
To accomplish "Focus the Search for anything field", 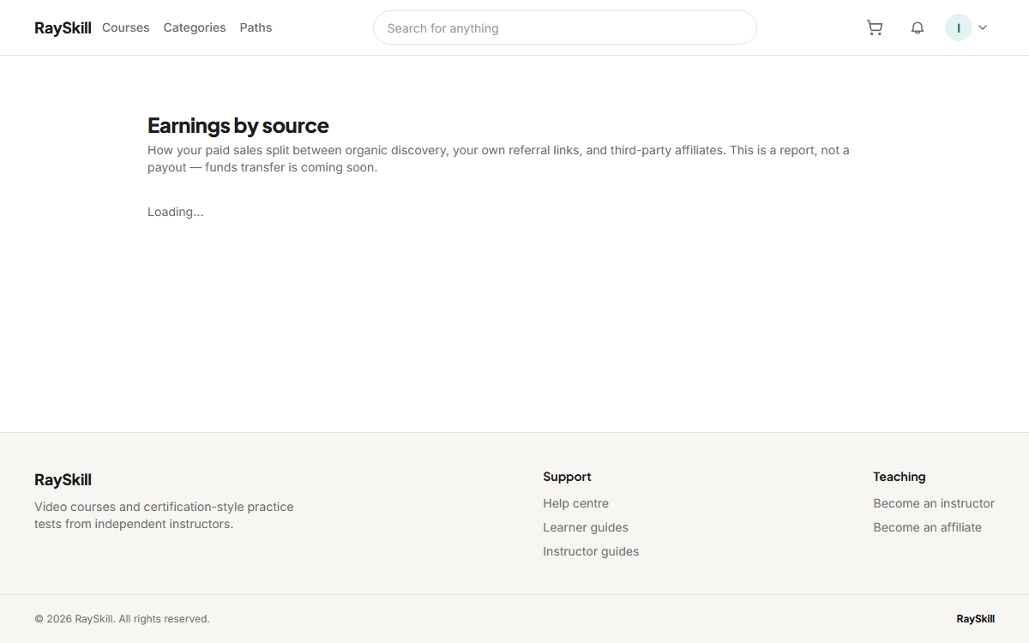I will click(565, 27).
